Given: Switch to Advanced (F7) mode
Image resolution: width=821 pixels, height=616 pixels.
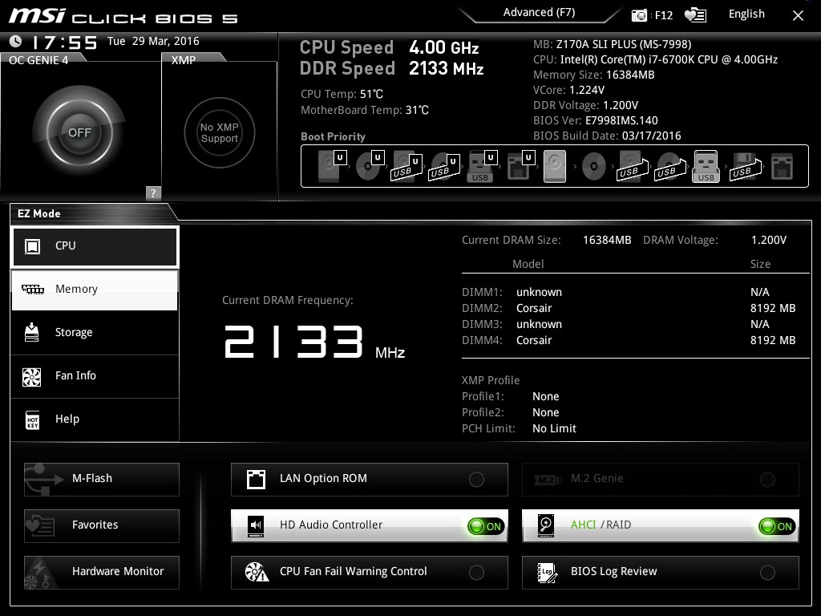Looking at the screenshot, I should click(x=539, y=13).
